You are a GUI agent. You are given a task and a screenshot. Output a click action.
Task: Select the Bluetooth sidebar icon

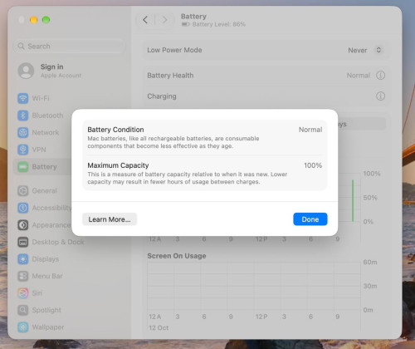pos(23,116)
